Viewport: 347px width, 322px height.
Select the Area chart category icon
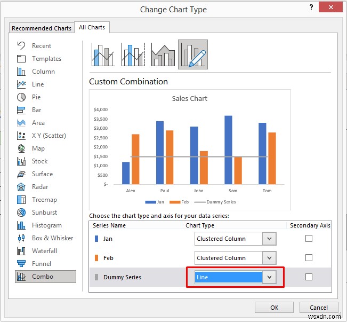pos(21,123)
